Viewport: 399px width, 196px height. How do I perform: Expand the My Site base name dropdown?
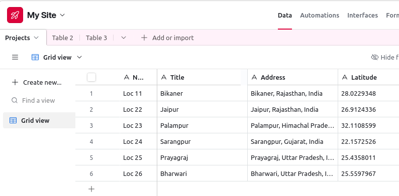pos(62,15)
